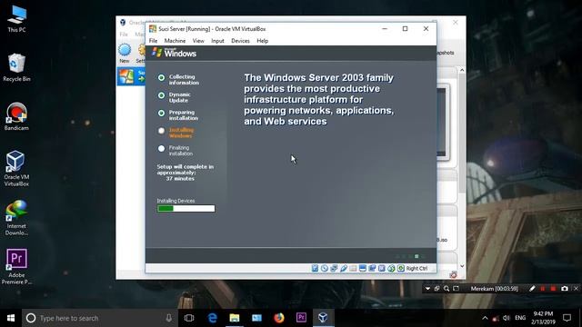Click the display settings icon in VM status bar
Viewport: 582px width, 327px height.
pos(363,268)
